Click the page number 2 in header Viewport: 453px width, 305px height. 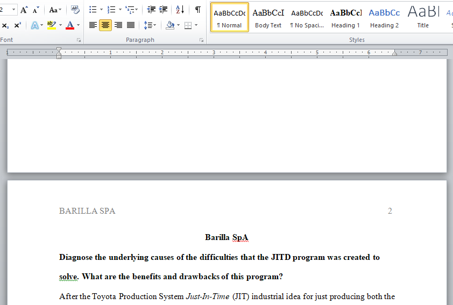pos(390,211)
